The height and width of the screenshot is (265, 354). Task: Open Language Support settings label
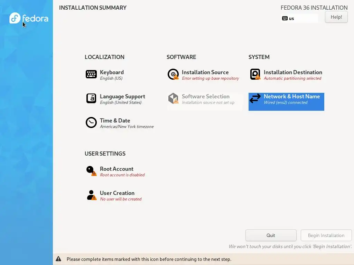coord(122,97)
